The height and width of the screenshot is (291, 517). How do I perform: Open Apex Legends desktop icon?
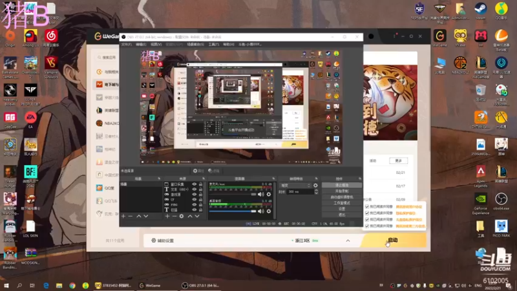tap(480, 175)
